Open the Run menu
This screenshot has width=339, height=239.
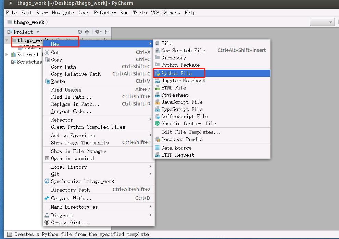124,13
